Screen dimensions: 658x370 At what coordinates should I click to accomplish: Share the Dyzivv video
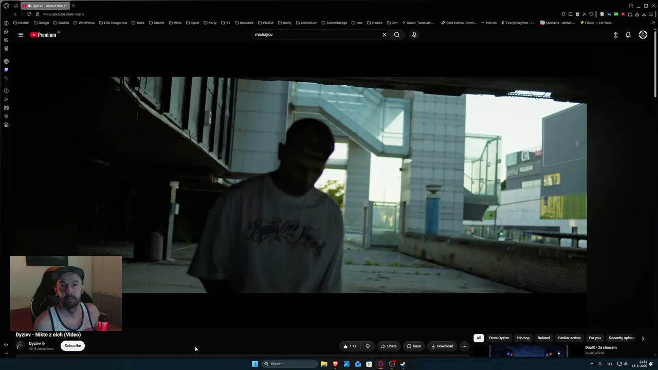pyautogui.click(x=389, y=346)
